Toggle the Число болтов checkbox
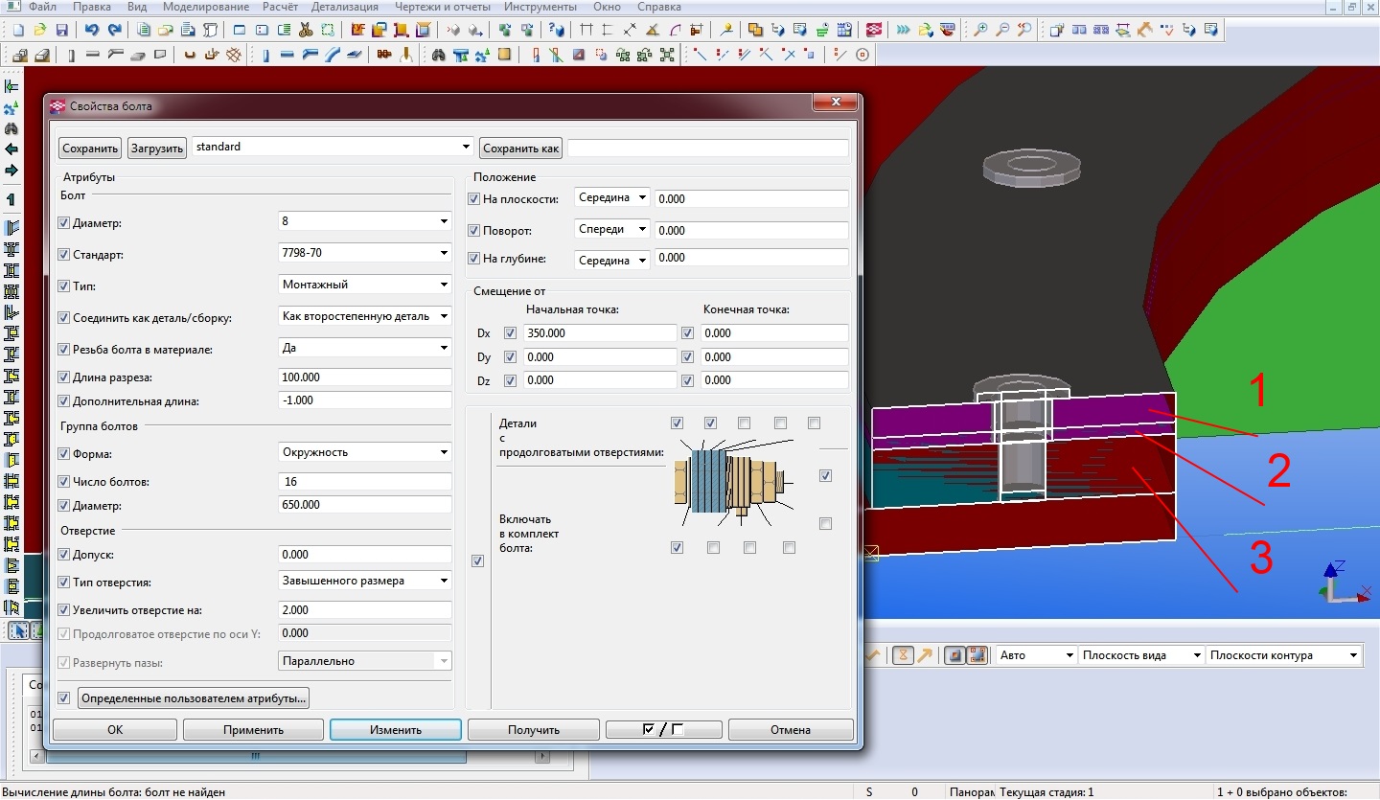Image resolution: width=1380 pixels, height=800 pixels. point(64,482)
